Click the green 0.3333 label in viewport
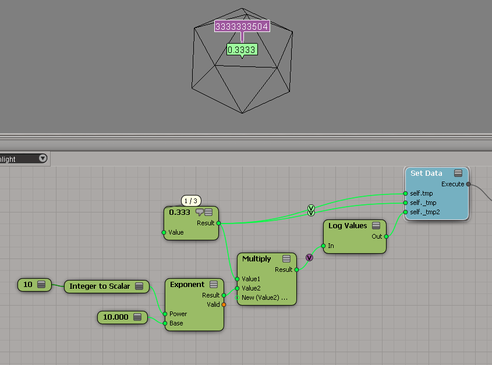The height and width of the screenshot is (365, 492). pyautogui.click(x=242, y=50)
